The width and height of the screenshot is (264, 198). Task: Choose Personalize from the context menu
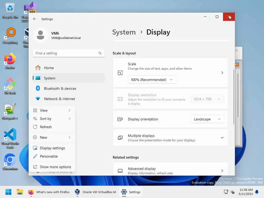pos(53,156)
